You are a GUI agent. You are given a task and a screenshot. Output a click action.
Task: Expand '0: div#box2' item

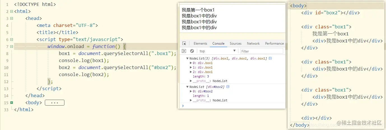pyautogui.click(x=191, y=91)
